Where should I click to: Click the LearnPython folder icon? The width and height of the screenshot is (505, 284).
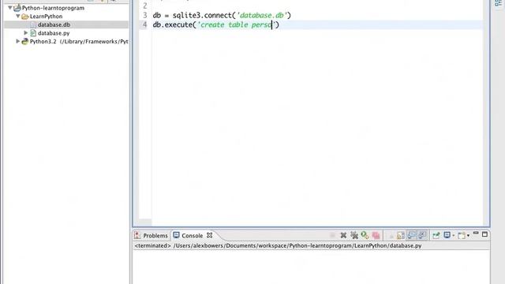tap(25, 16)
